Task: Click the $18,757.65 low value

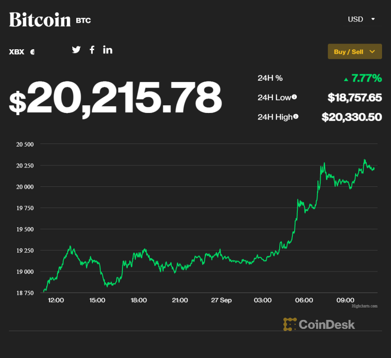Action: click(355, 97)
